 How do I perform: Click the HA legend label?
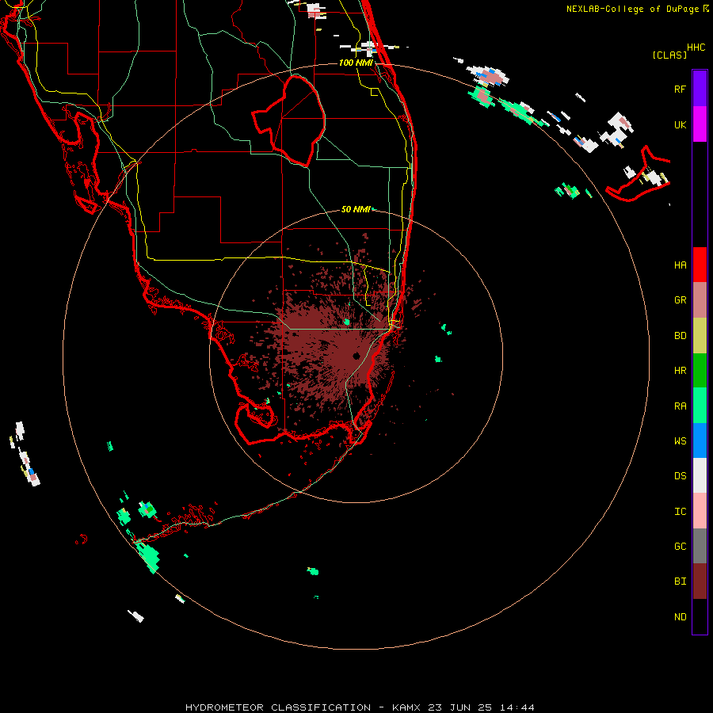(680, 265)
